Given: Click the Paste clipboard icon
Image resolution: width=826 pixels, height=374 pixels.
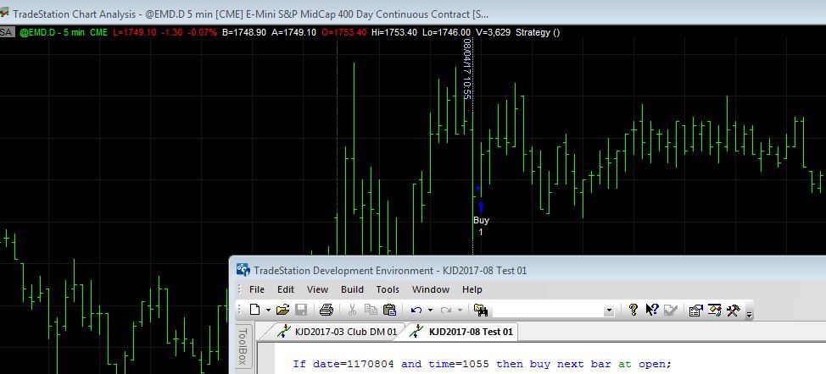Looking at the screenshot, I should (x=389, y=310).
